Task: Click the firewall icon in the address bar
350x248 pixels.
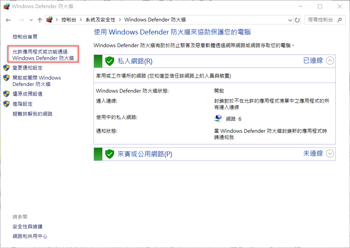Action: [49, 20]
